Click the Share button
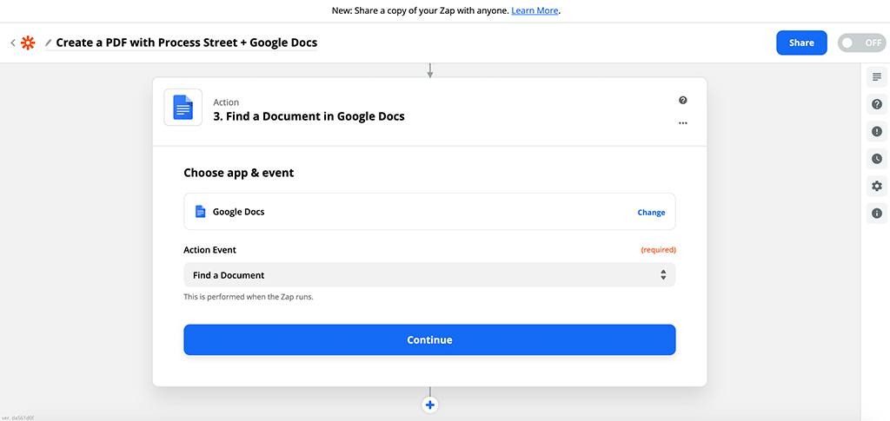 [x=800, y=43]
